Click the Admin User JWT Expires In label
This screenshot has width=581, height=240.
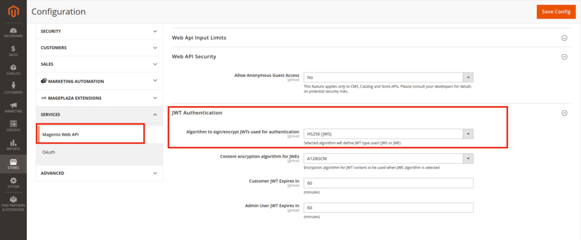[272, 205]
